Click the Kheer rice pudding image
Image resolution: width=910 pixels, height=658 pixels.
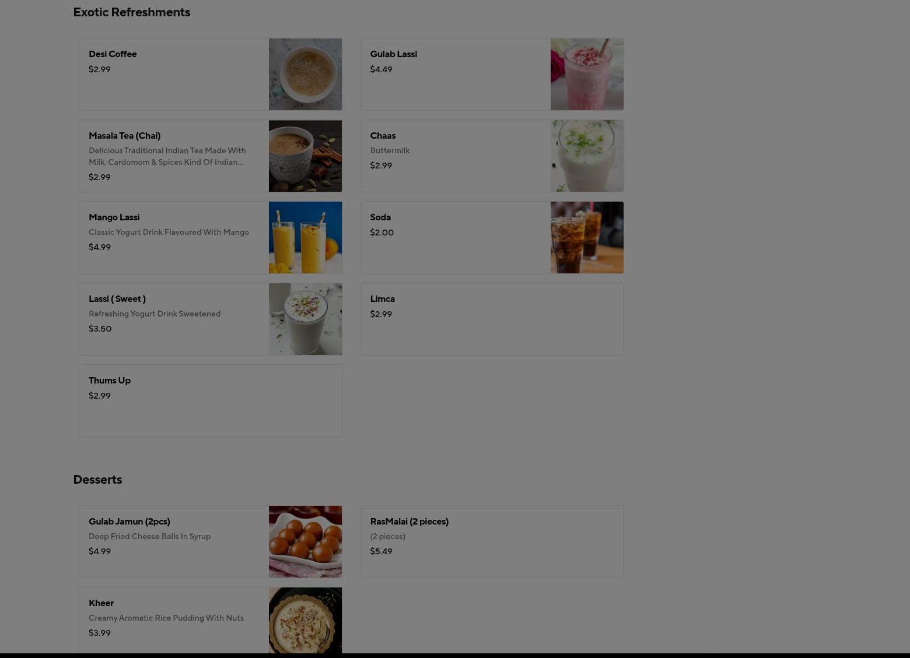click(305, 620)
